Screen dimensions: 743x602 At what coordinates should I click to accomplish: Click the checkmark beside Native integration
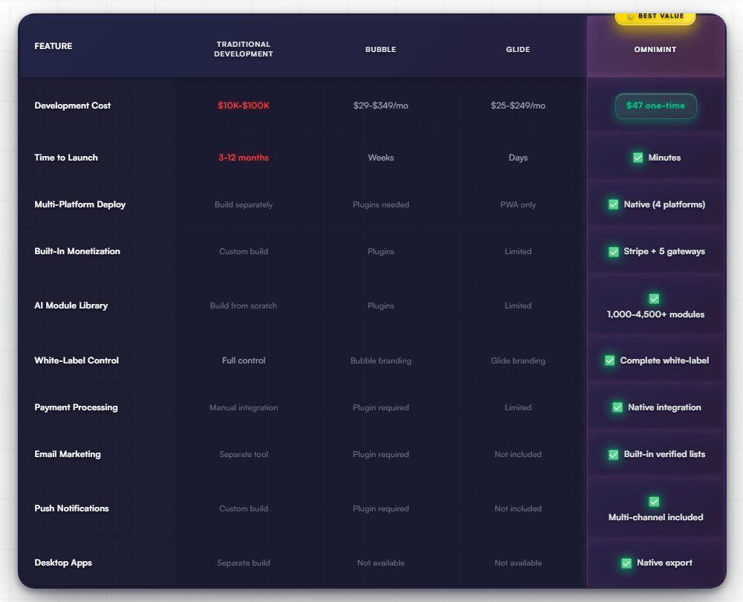617,407
